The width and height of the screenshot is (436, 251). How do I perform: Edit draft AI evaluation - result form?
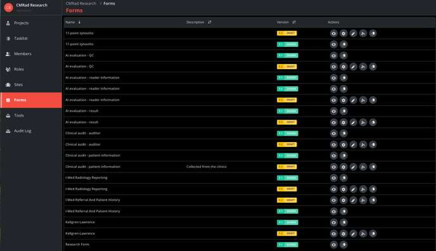(353, 122)
